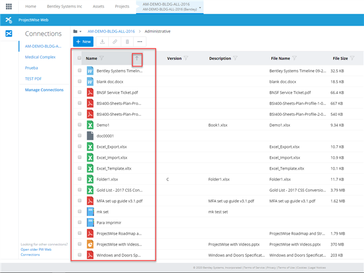Viewport: 364px width, 273px height.
Task: Click the set icon of mk set
Action: coord(91,212)
